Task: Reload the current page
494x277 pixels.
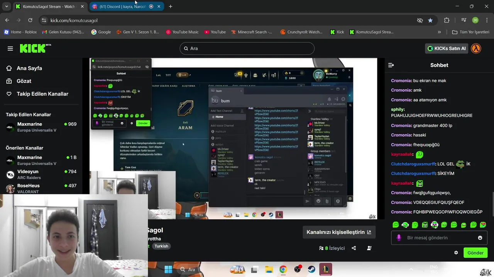Action: (x=30, y=20)
